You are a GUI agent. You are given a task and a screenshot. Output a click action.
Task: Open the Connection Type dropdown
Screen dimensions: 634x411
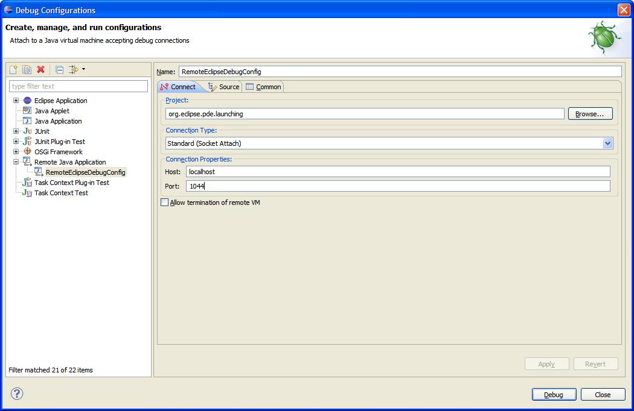tap(607, 143)
